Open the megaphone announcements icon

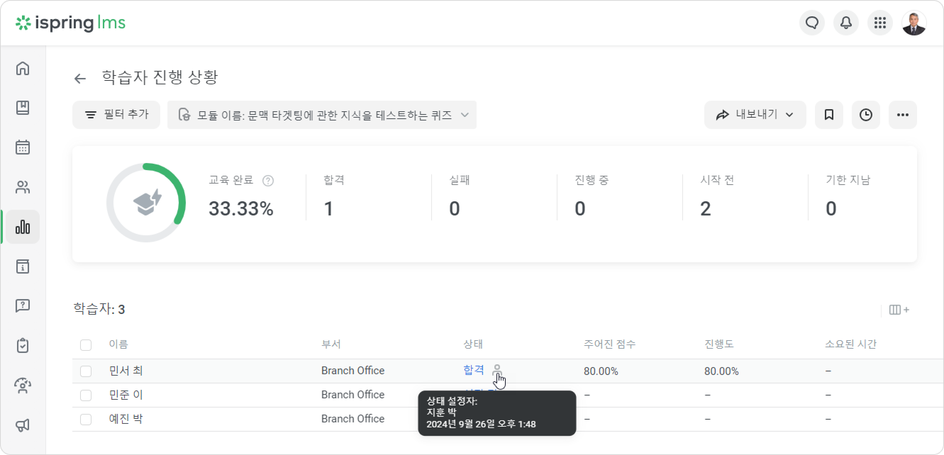click(23, 425)
